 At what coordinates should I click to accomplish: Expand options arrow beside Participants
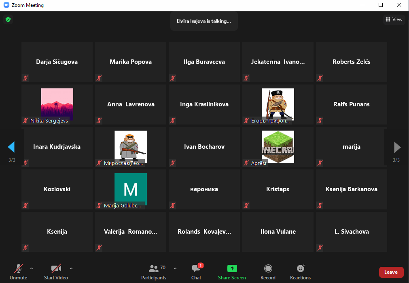pyautogui.click(x=175, y=268)
